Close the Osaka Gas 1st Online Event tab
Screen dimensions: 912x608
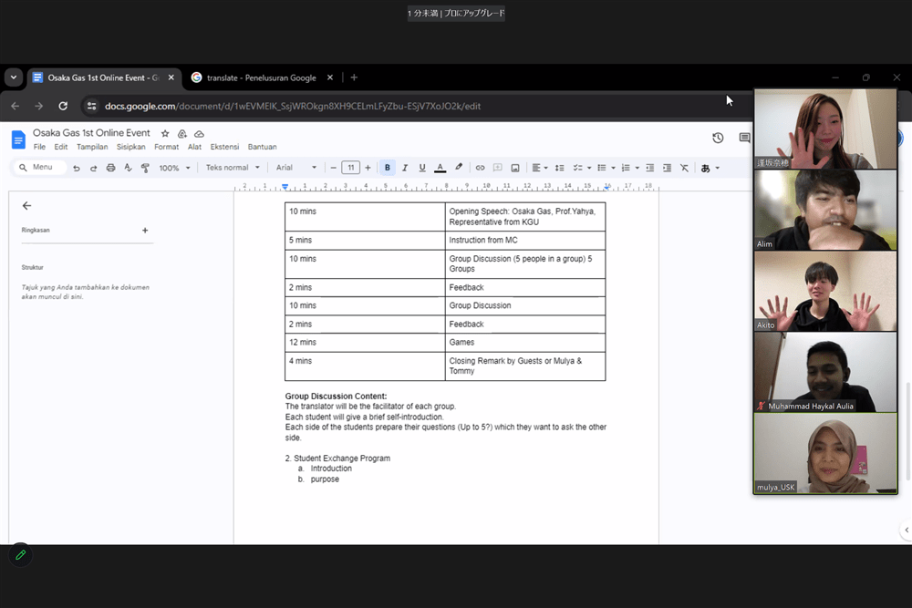point(171,77)
